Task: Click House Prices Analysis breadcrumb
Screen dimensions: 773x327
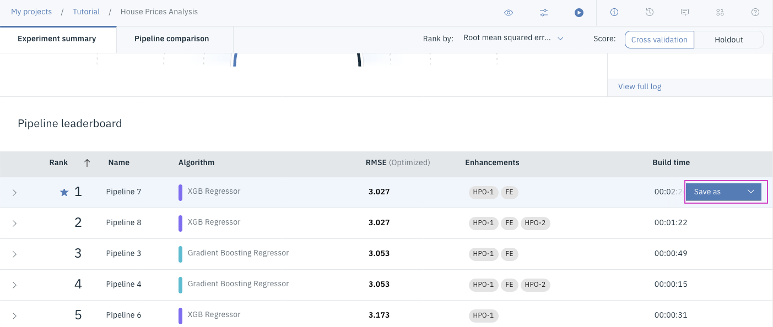Action: tap(159, 12)
